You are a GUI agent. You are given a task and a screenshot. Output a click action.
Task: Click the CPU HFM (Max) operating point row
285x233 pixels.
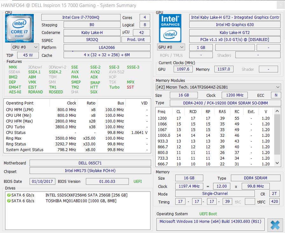[77, 121]
